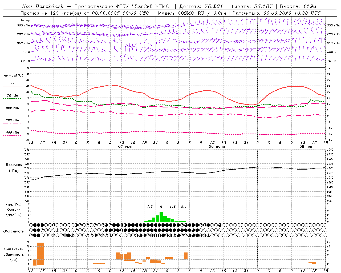Click the "08 июня" date label
The height and width of the screenshot is (273, 341).
tap(217, 147)
